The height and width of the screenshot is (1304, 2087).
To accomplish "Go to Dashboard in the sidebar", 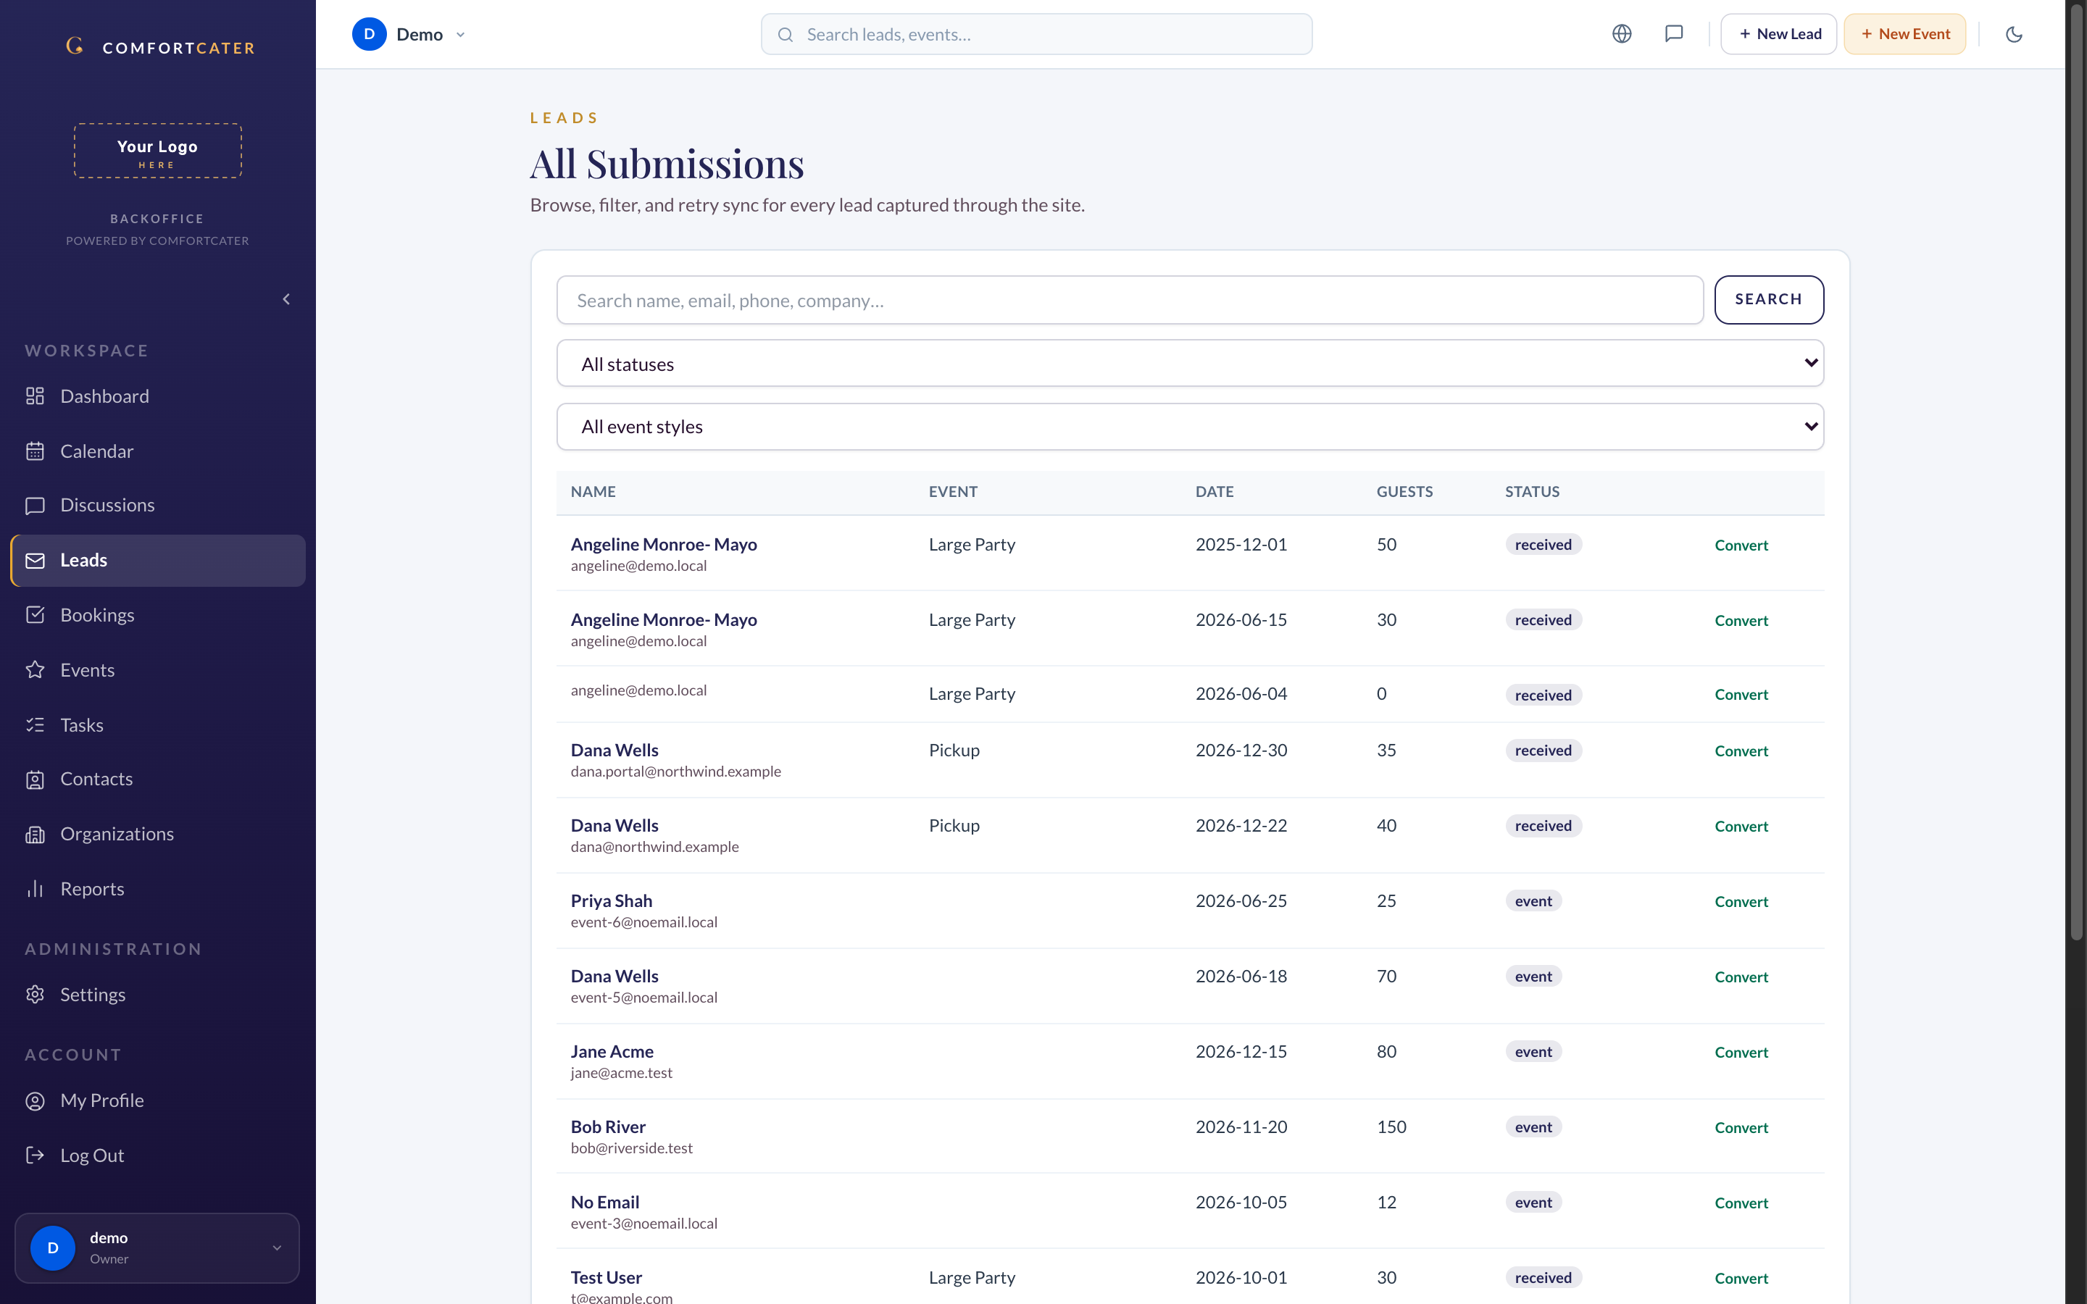I will [158, 396].
